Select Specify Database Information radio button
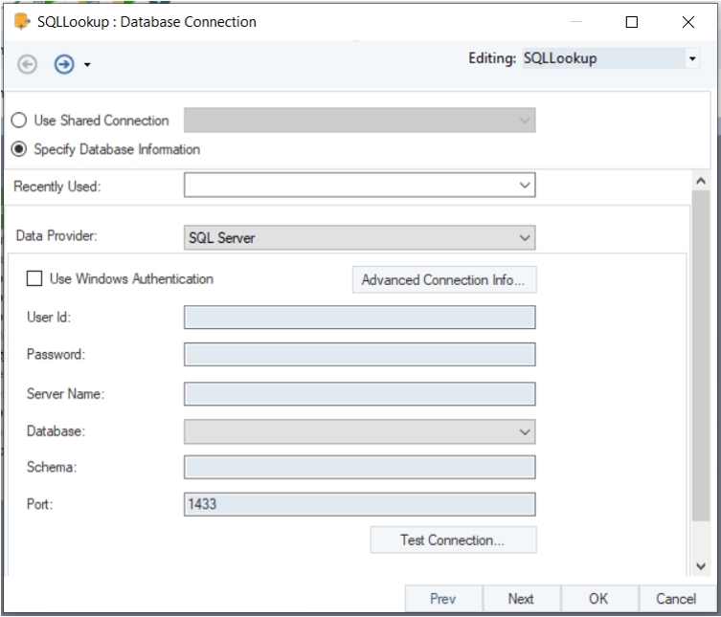Viewport: 721px width, 617px height. [19, 149]
